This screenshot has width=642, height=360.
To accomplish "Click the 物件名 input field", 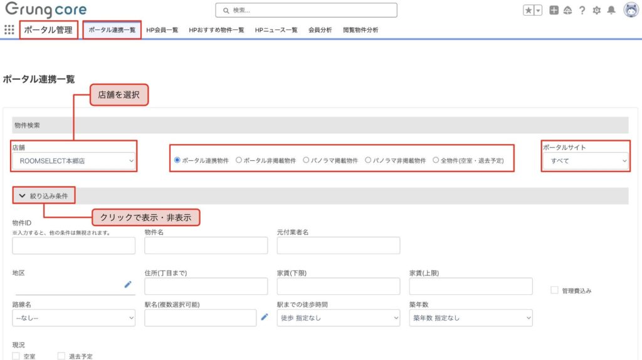I will (x=206, y=245).
